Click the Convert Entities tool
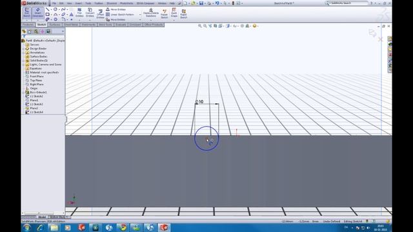This screenshot has width=413, height=232. [x=90, y=13]
